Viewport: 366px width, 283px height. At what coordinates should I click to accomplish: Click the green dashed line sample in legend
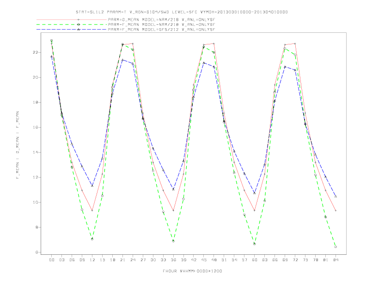coord(72,25)
